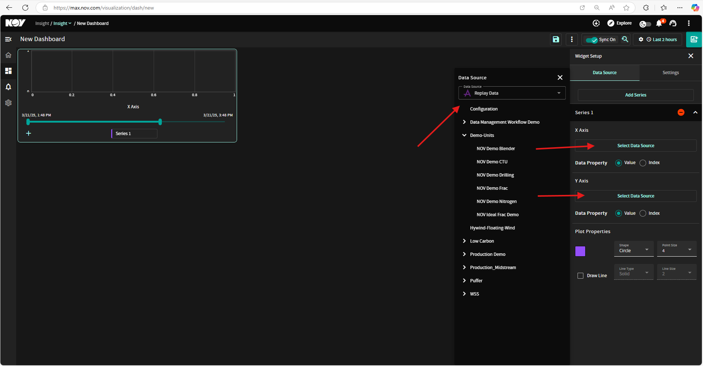Click the zoom search icon beside Sync On
This screenshot has width=703, height=366.
click(625, 39)
